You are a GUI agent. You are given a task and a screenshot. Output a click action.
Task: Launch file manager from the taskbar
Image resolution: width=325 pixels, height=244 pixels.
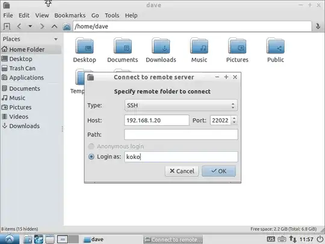pos(28,239)
